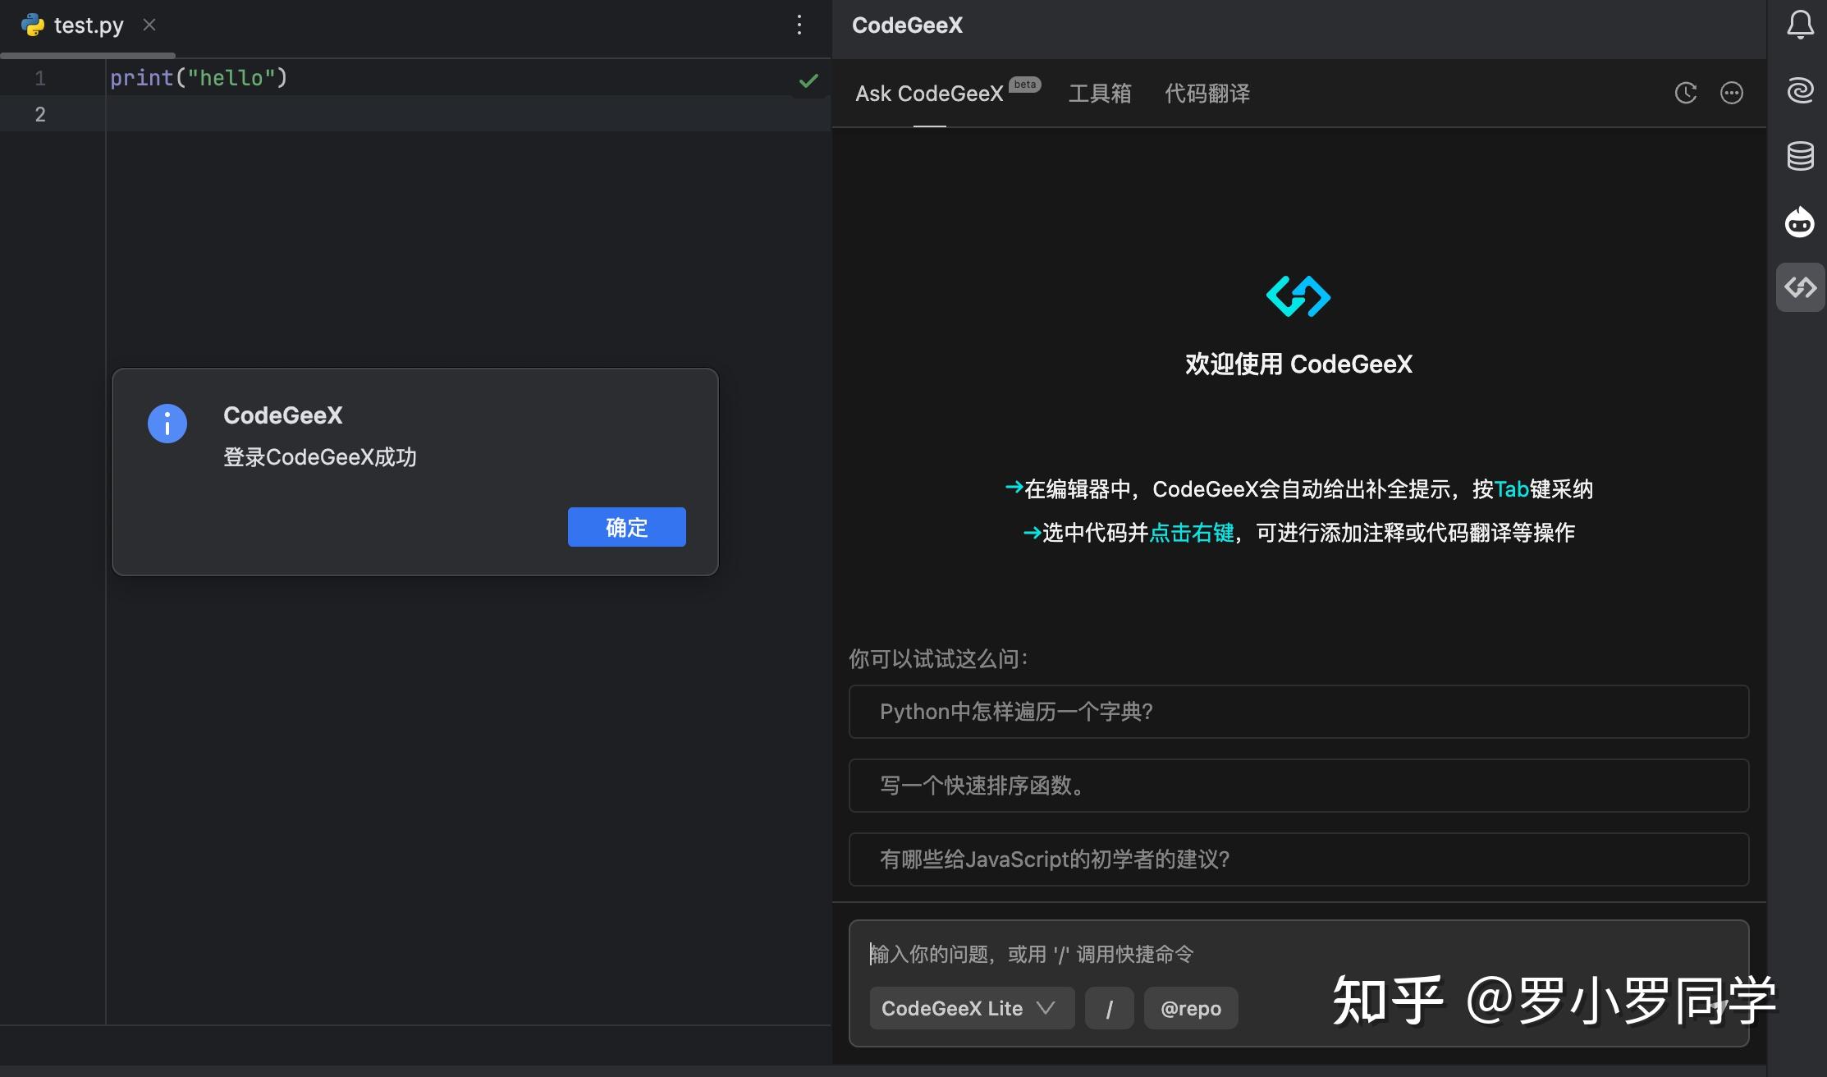Open chat history via the clock icon
Image resolution: width=1827 pixels, height=1077 pixels.
click(1686, 93)
